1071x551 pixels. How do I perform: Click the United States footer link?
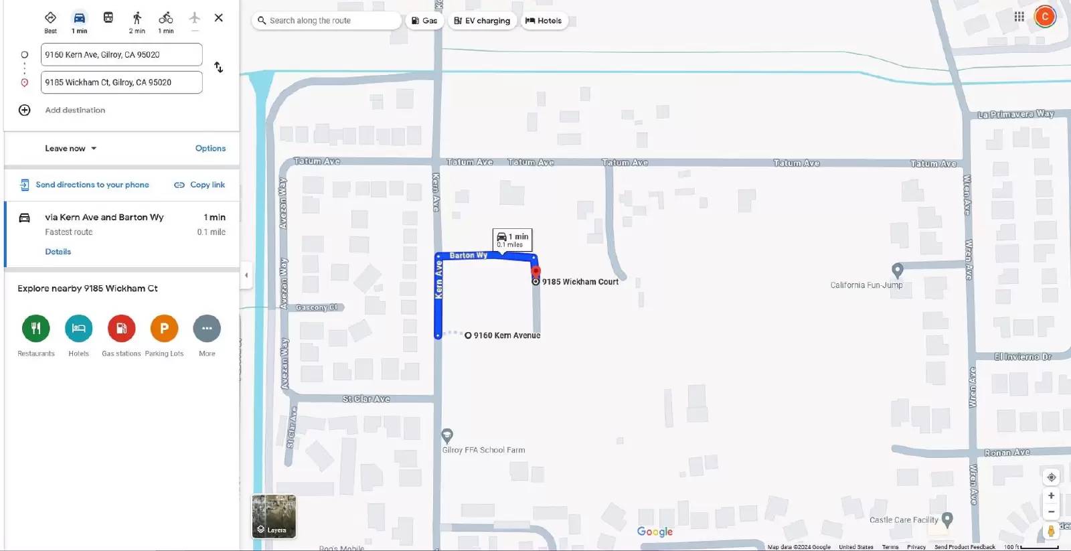click(856, 547)
